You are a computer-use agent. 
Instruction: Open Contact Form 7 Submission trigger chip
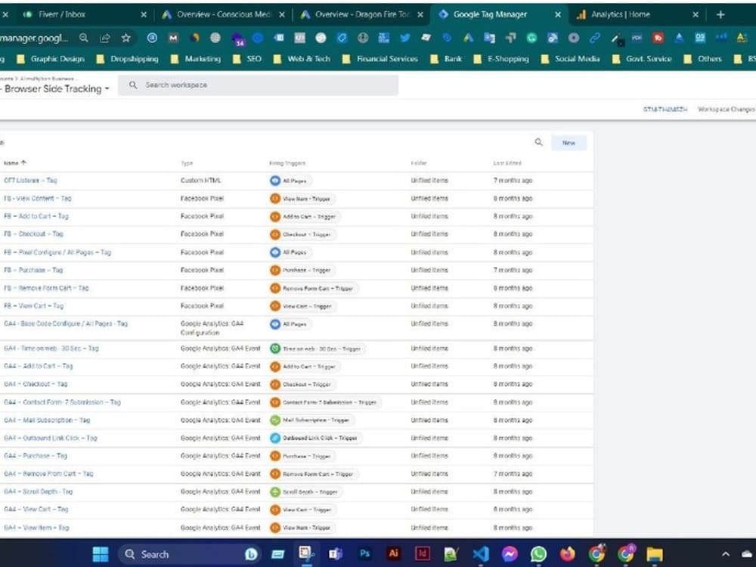point(324,402)
